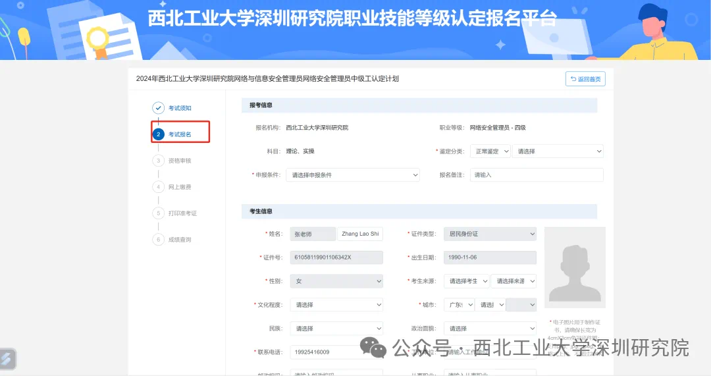Expand the 文化程度 dropdown
711x376 pixels.
336,305
